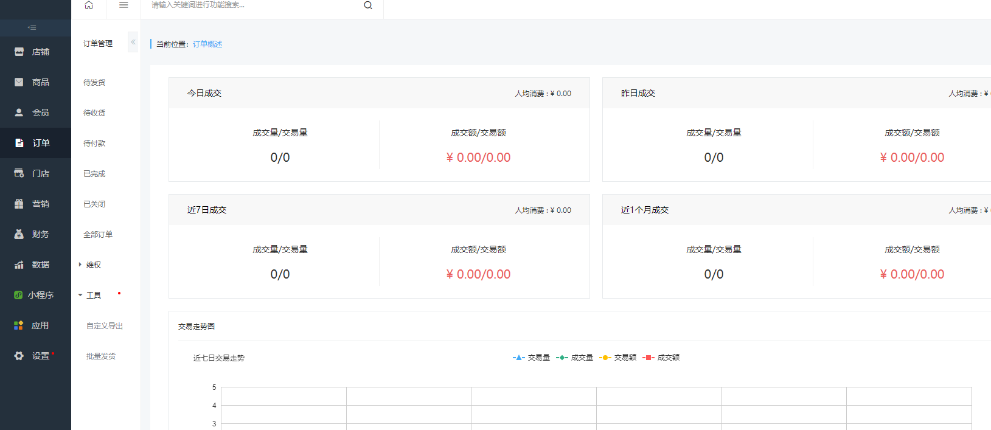Collapse the 工具 submenu
Screen dimensions: 991x430
pyautogui.click(x=80, y=295)
